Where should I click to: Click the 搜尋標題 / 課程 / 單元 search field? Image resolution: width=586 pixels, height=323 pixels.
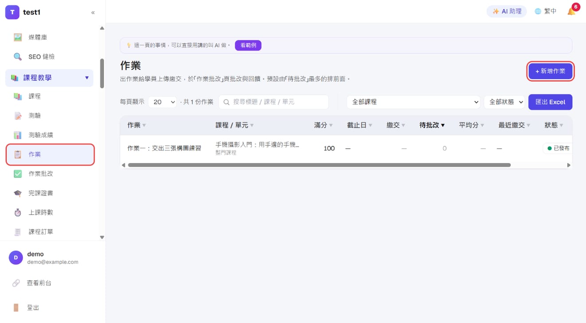click(x=273, y=102)
